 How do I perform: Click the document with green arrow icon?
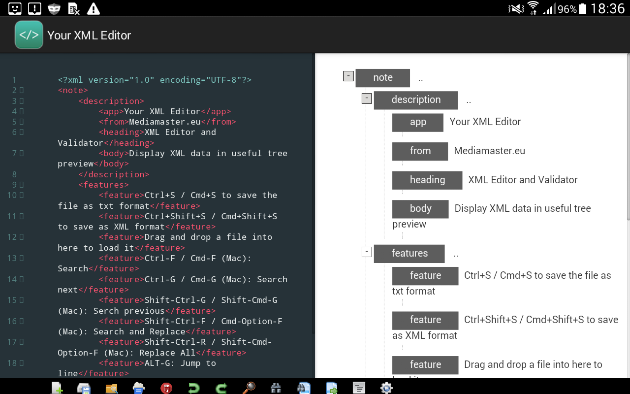click(x=332, y=388)
